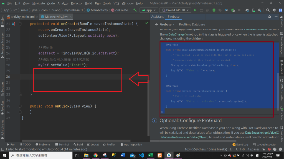
Task: Open Assistant panel gear options
Action: pos(270,17)
